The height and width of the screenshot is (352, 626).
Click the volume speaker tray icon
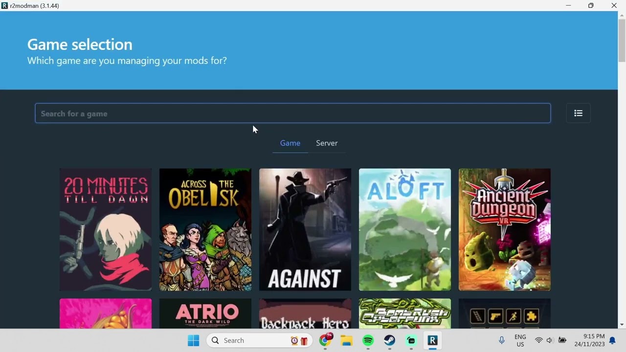[x=550, y=340]
